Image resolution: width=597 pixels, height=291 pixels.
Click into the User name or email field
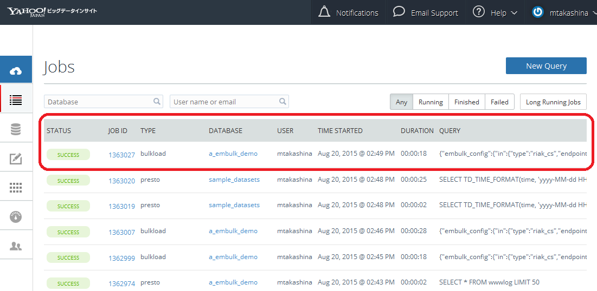[229, 102]
